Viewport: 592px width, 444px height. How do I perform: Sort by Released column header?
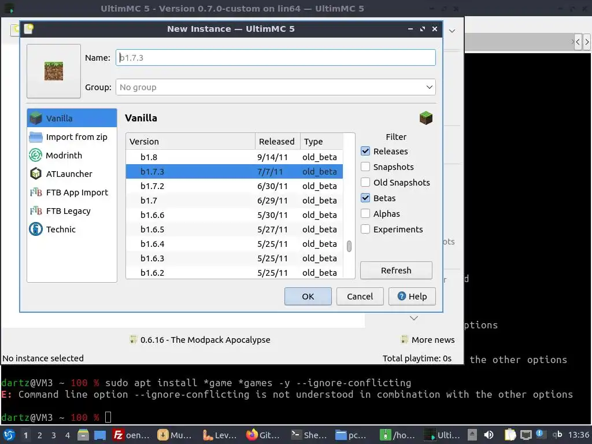pos(277,142)
